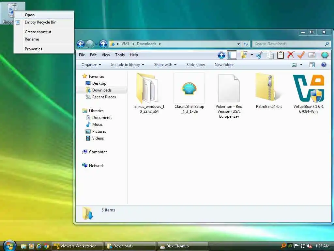
Task: Click the Classic Shell Up button in toolbar
Action: [x=221, y=55]
